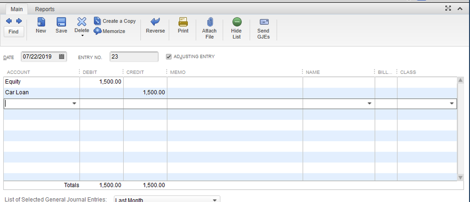This screenshot has height=202, width=470.
Task: Open the Last Month period dropdown
Action: [x=167, y=200]
